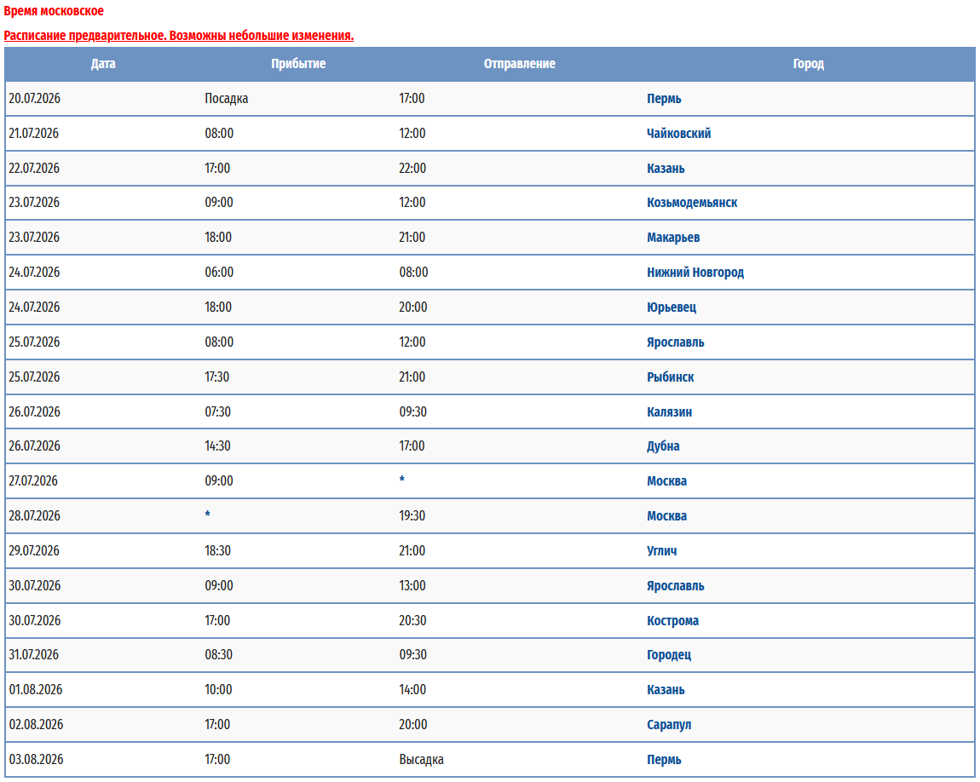Click the red preliminary schedule notice
This screenshot has height=782, width=980.
point(178,36)
